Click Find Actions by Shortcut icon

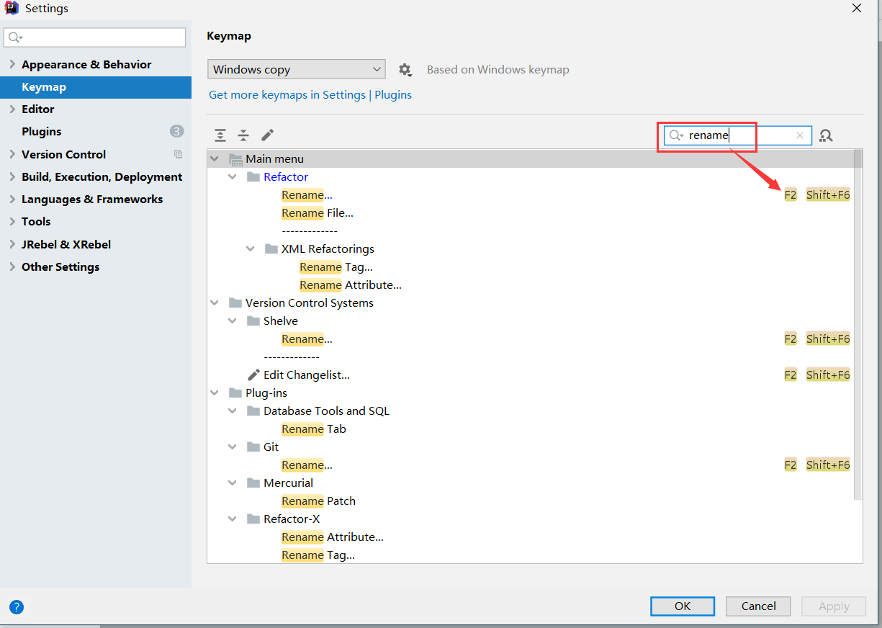pyautogui.click(x=826, y=135)
